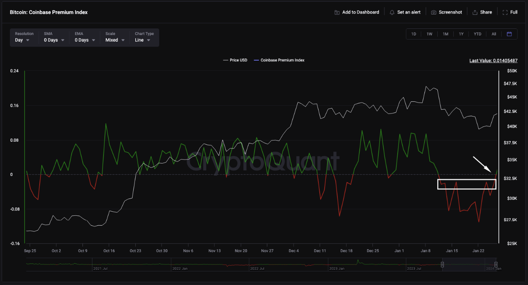Click right handle of timeline range slider
The height and width of the screenshot is (285, 528).
tap(496, 264)
